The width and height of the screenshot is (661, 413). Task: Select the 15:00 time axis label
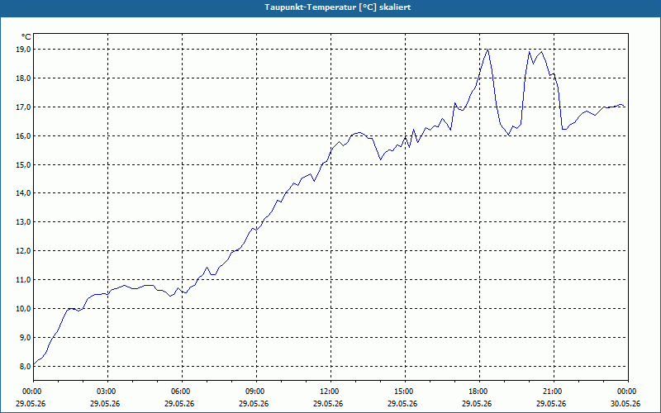tap(405, 392)
